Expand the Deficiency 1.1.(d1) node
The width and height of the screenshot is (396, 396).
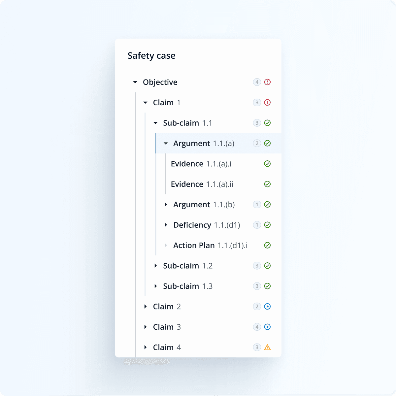(166, 225)
